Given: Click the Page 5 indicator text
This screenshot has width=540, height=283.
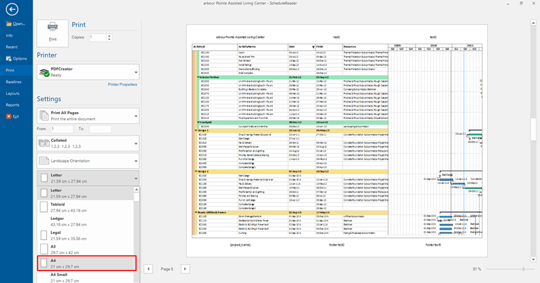Looking at the screenshot, I should tap(167, 269).
